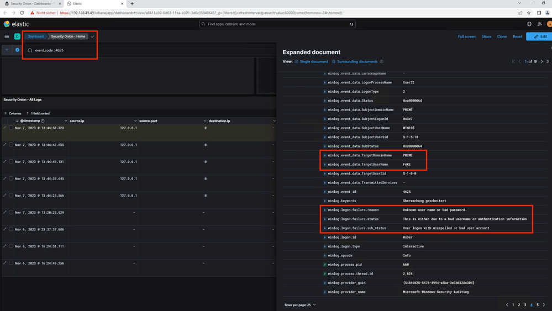Screen dimensions: 552x311
Task: Open the Single document view link
Action: [311, 61]
